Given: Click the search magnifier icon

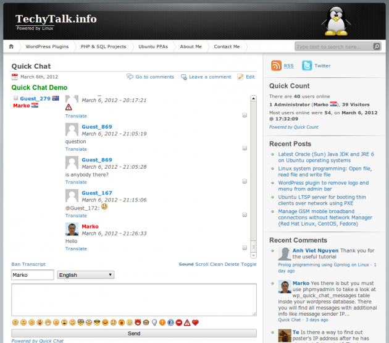Looking at the screenshot, I should 377,46.
